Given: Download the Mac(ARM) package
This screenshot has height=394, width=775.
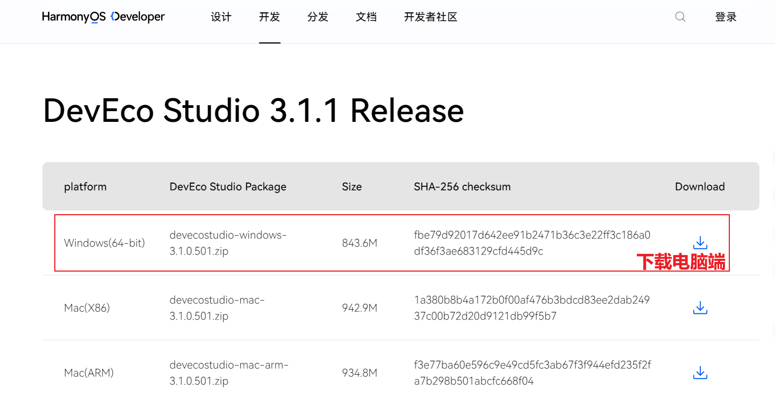Looking at the screenshot, I should [x=700, y=373].
